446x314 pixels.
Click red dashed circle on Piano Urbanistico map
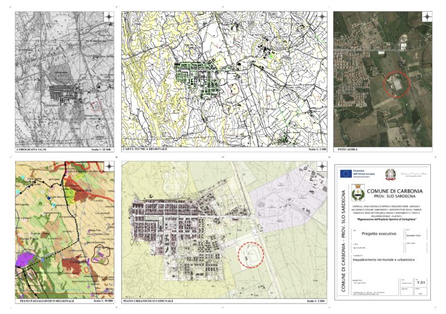[x=251, y=254]
